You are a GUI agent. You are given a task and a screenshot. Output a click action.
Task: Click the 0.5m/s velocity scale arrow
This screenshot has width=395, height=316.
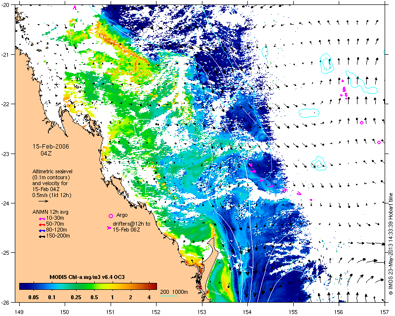pyautogui.click(x=43, y=201)
